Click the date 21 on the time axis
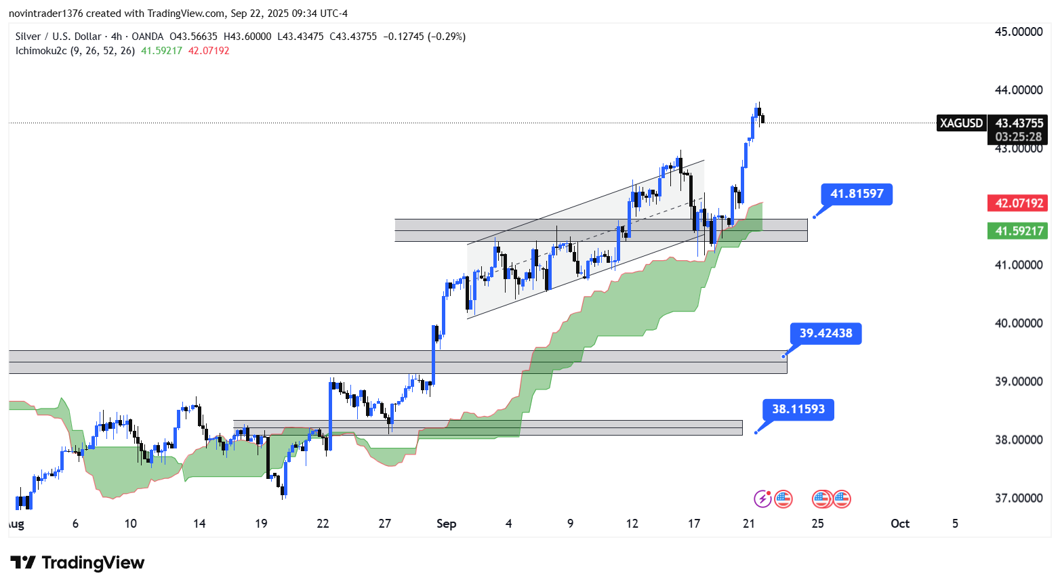 tap(749, 524)
